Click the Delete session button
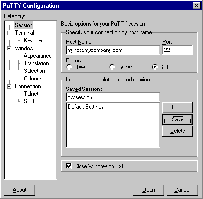The height and width of the screenshot is (199, 203). (177, 131)
